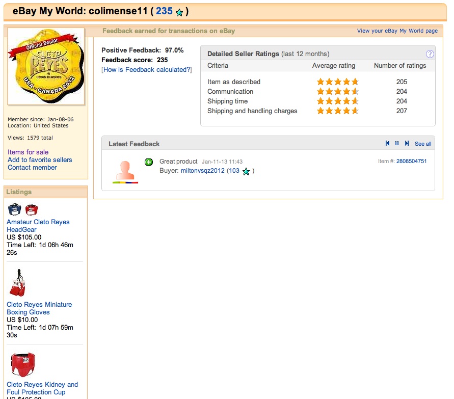Open View your eBay My World page

point(397,31)
